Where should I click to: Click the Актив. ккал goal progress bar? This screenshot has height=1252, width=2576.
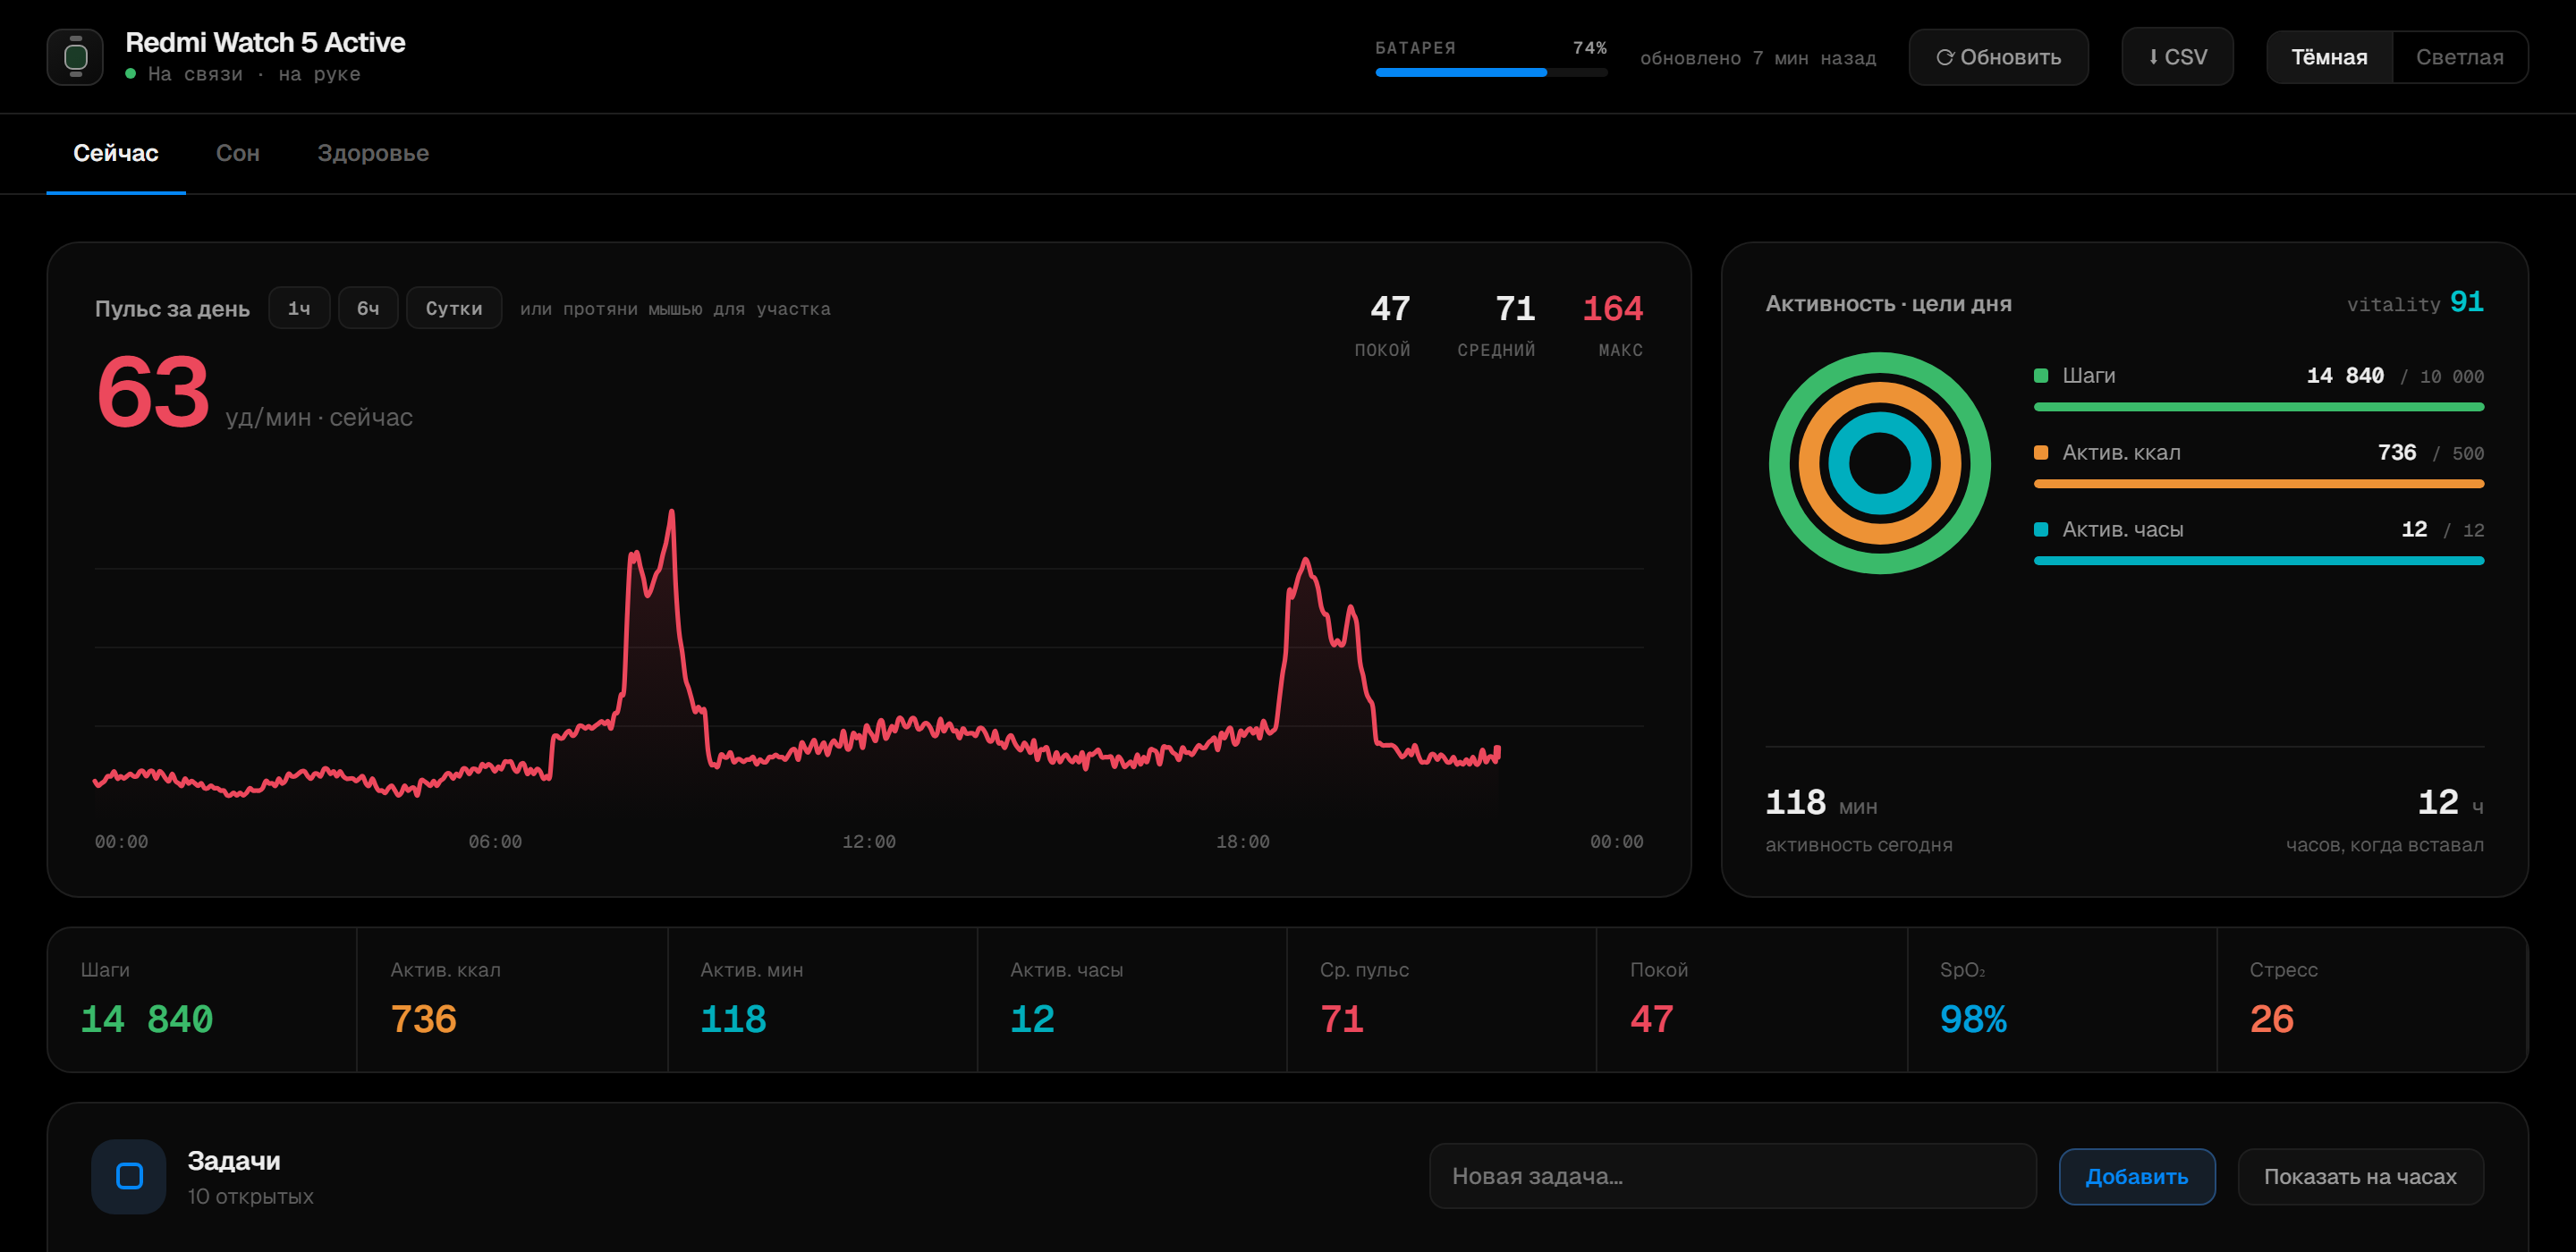tap(2259, 484)
